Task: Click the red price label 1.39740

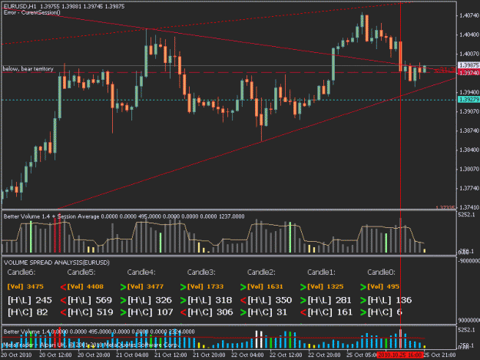Action: click(x=468, y=72)
